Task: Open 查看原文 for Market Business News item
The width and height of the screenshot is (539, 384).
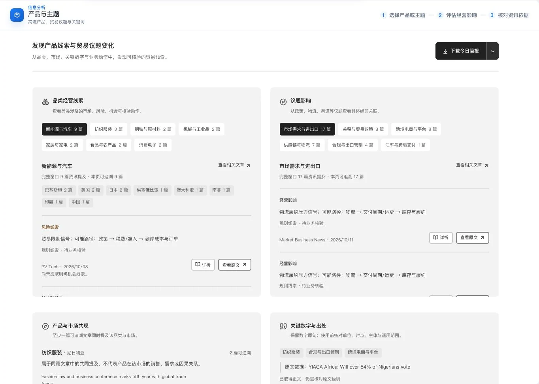Action: (x=473, y=238)
